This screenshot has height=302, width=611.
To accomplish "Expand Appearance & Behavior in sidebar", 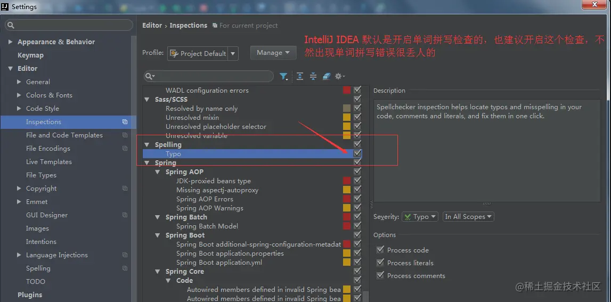I will [10, 42].
